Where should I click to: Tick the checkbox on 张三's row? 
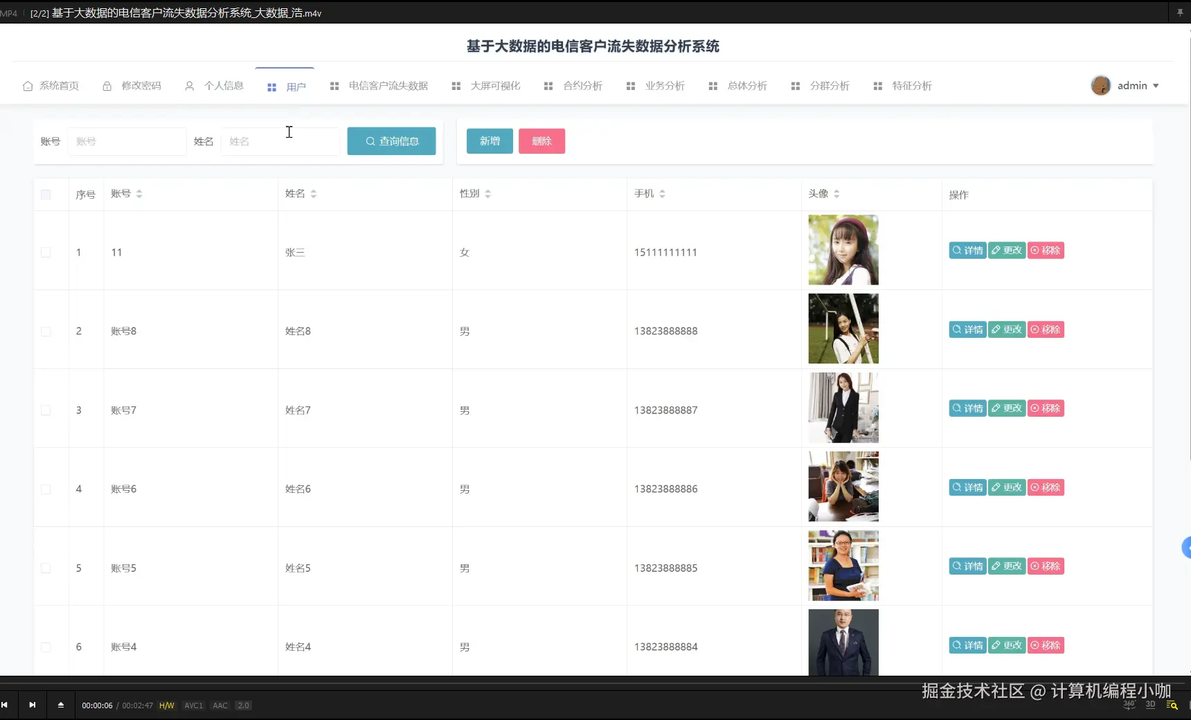(46, 252)
